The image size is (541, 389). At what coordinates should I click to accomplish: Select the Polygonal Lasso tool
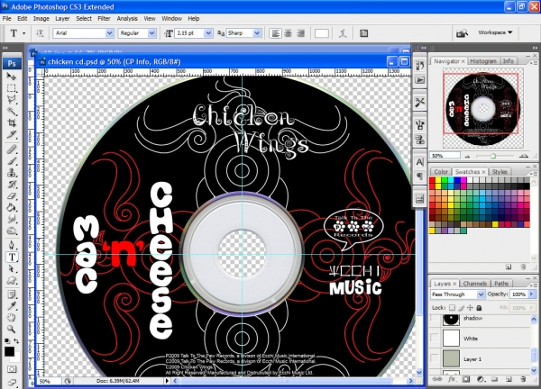click(x=12, y=99)
